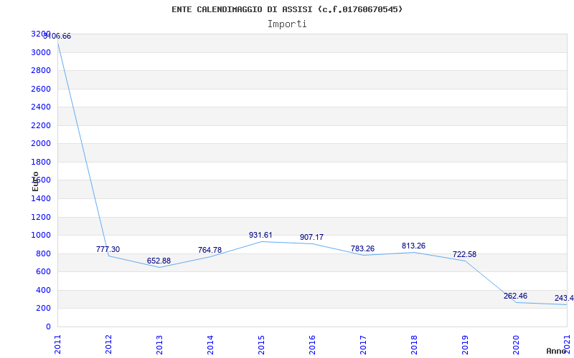Click the Importi subtitle
Screen dimensions: 574x358
[x=287, y=24]
